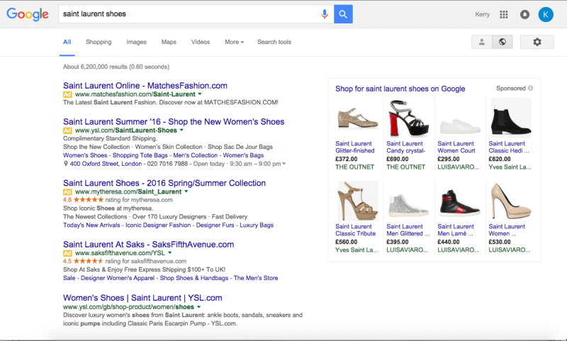Open The Men's Store sitelink
This screenshot has height=341, width=567.
pyautogui.click(x=256, y=278)
